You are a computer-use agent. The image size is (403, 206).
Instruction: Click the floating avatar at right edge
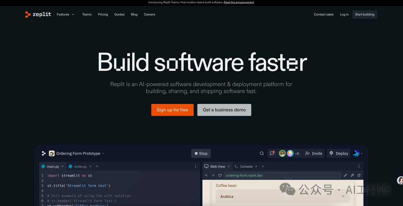400,180
